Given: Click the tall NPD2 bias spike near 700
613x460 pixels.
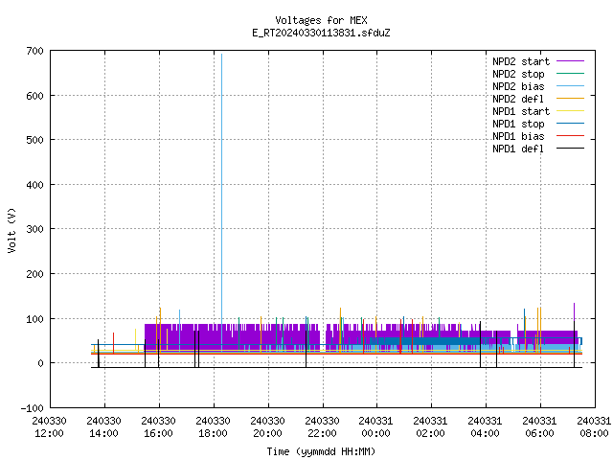Looking at the screenshot, I should point(221,156).
